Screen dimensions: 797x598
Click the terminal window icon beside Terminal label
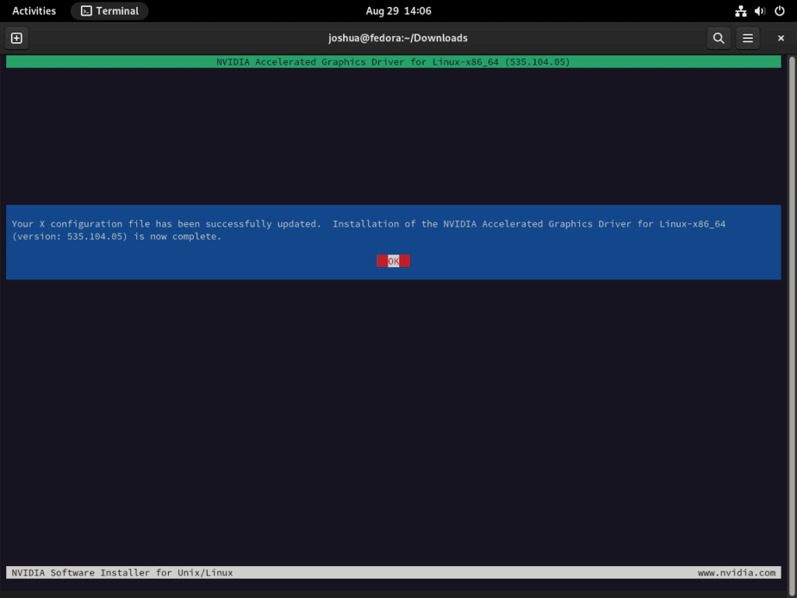click(86, 11)
